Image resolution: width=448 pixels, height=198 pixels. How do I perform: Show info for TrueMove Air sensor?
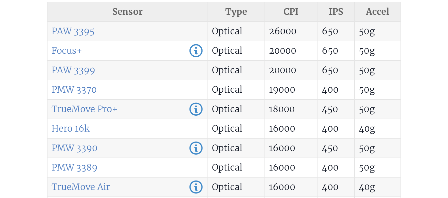pyautogui.click(x=196, y=187)
